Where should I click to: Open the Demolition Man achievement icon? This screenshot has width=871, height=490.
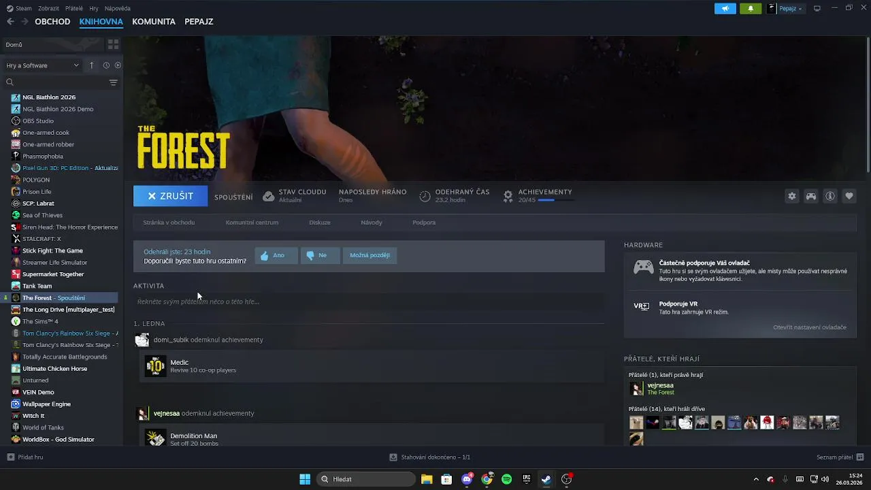point(155,438)
